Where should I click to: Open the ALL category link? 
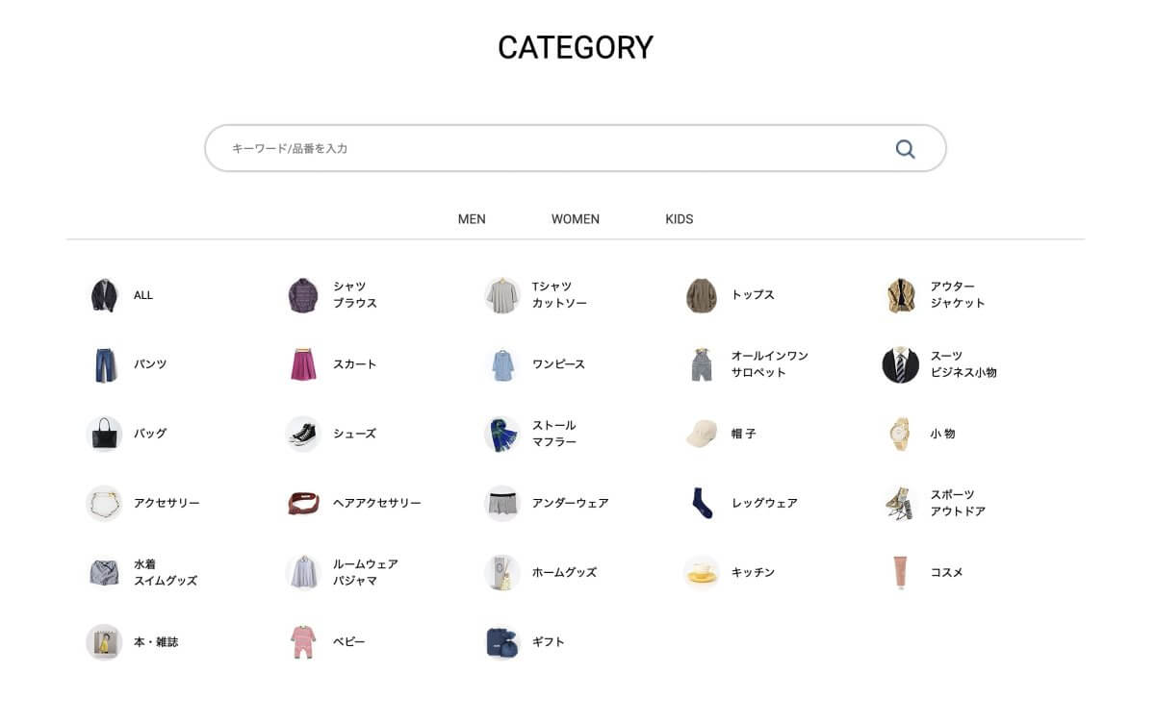click(122, 295)
